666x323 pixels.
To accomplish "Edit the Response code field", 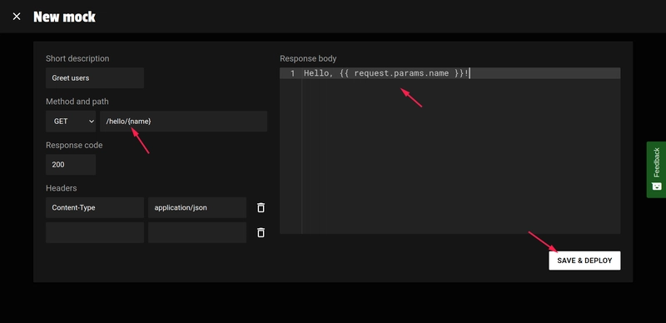I will pos(71,165).
